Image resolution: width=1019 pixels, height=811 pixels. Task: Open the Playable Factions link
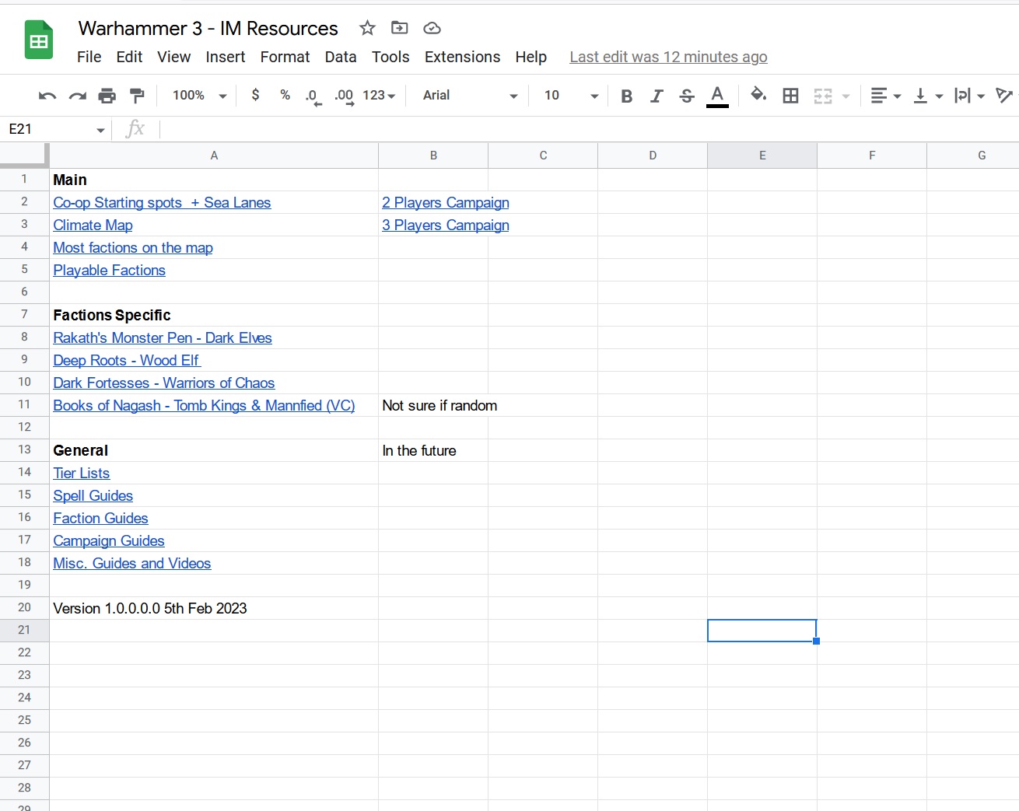(109, 271)
